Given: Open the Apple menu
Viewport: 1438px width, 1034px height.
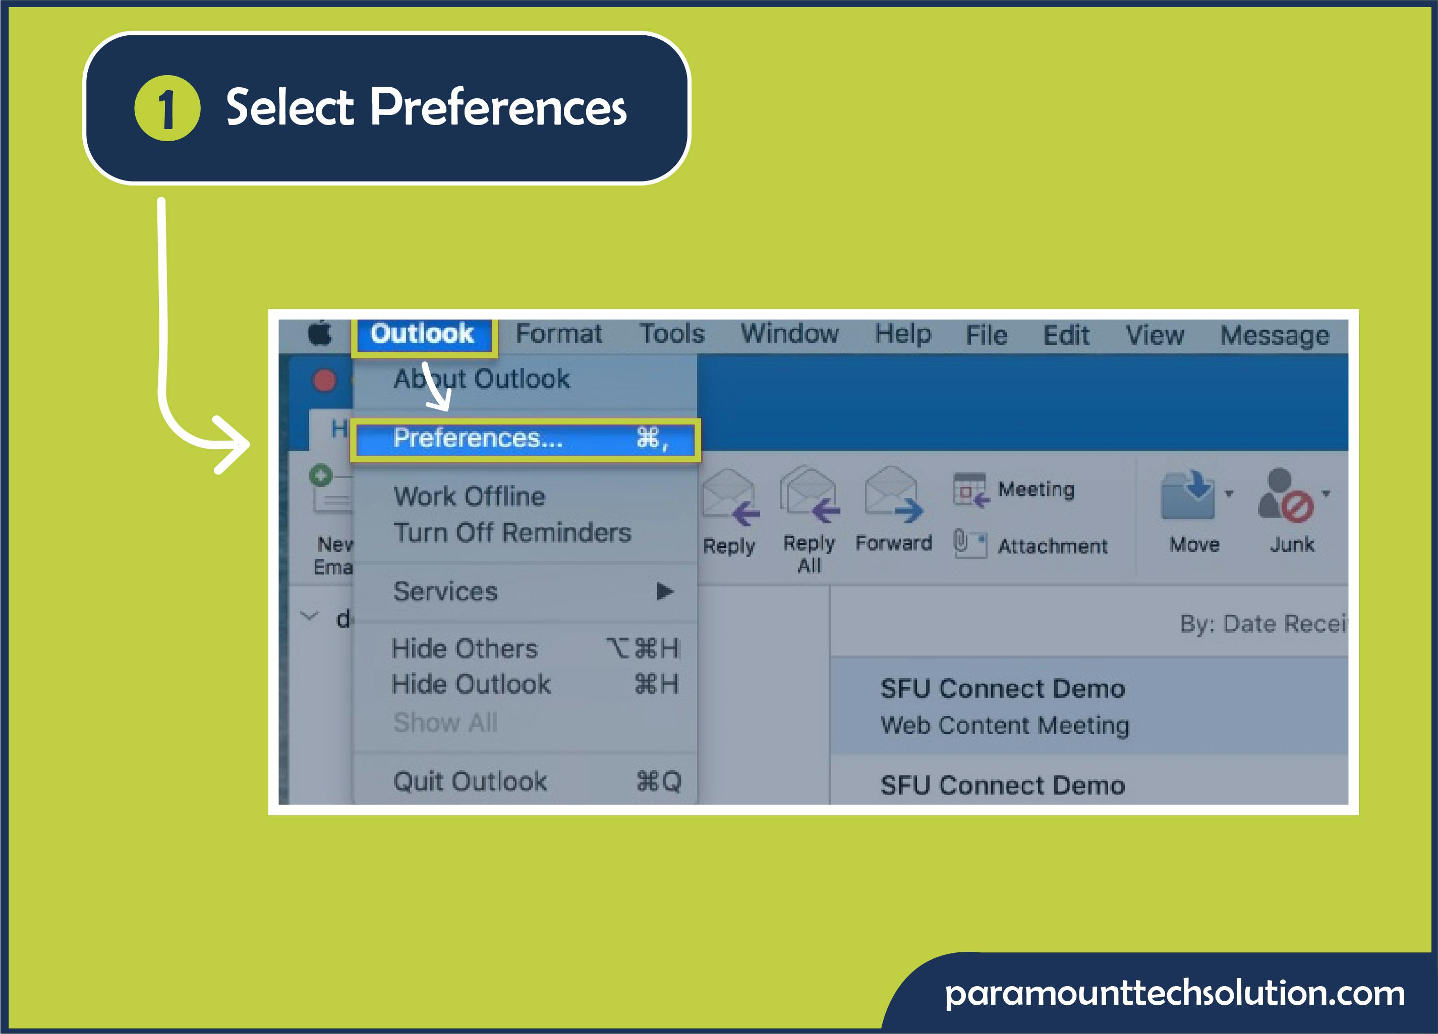Looking at the screenshot, I should coord(320,333).
